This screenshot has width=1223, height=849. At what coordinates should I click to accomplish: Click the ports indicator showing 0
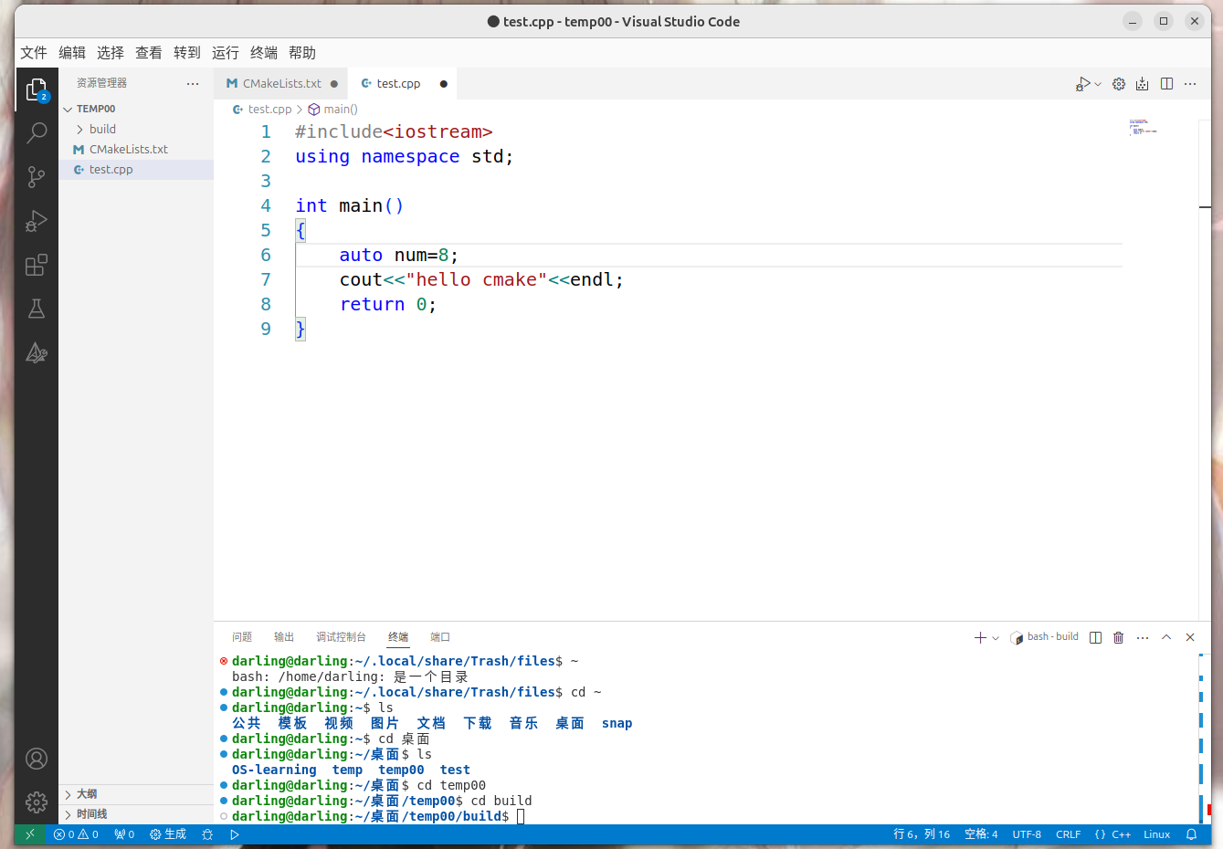point(124,834)
